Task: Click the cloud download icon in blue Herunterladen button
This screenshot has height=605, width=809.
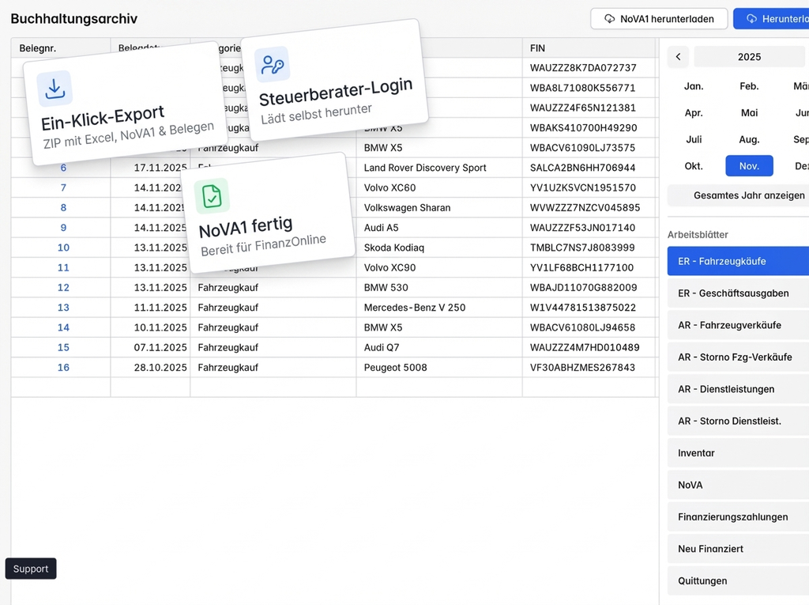Action: pyautogui.click(x=751, y=19)
